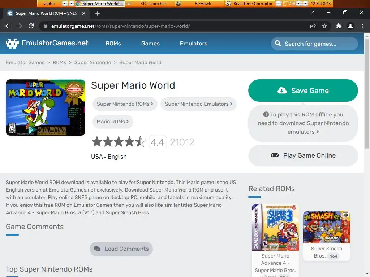The width and height of the screenshot is (370, 277).
Task: Click the alpha desktop label in top panel
Action: pyautogui.click(x=49, y=4)
